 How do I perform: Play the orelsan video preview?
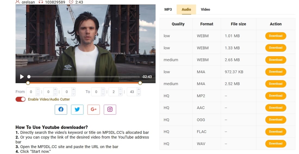pyautogui.click(x=22, y=77)
